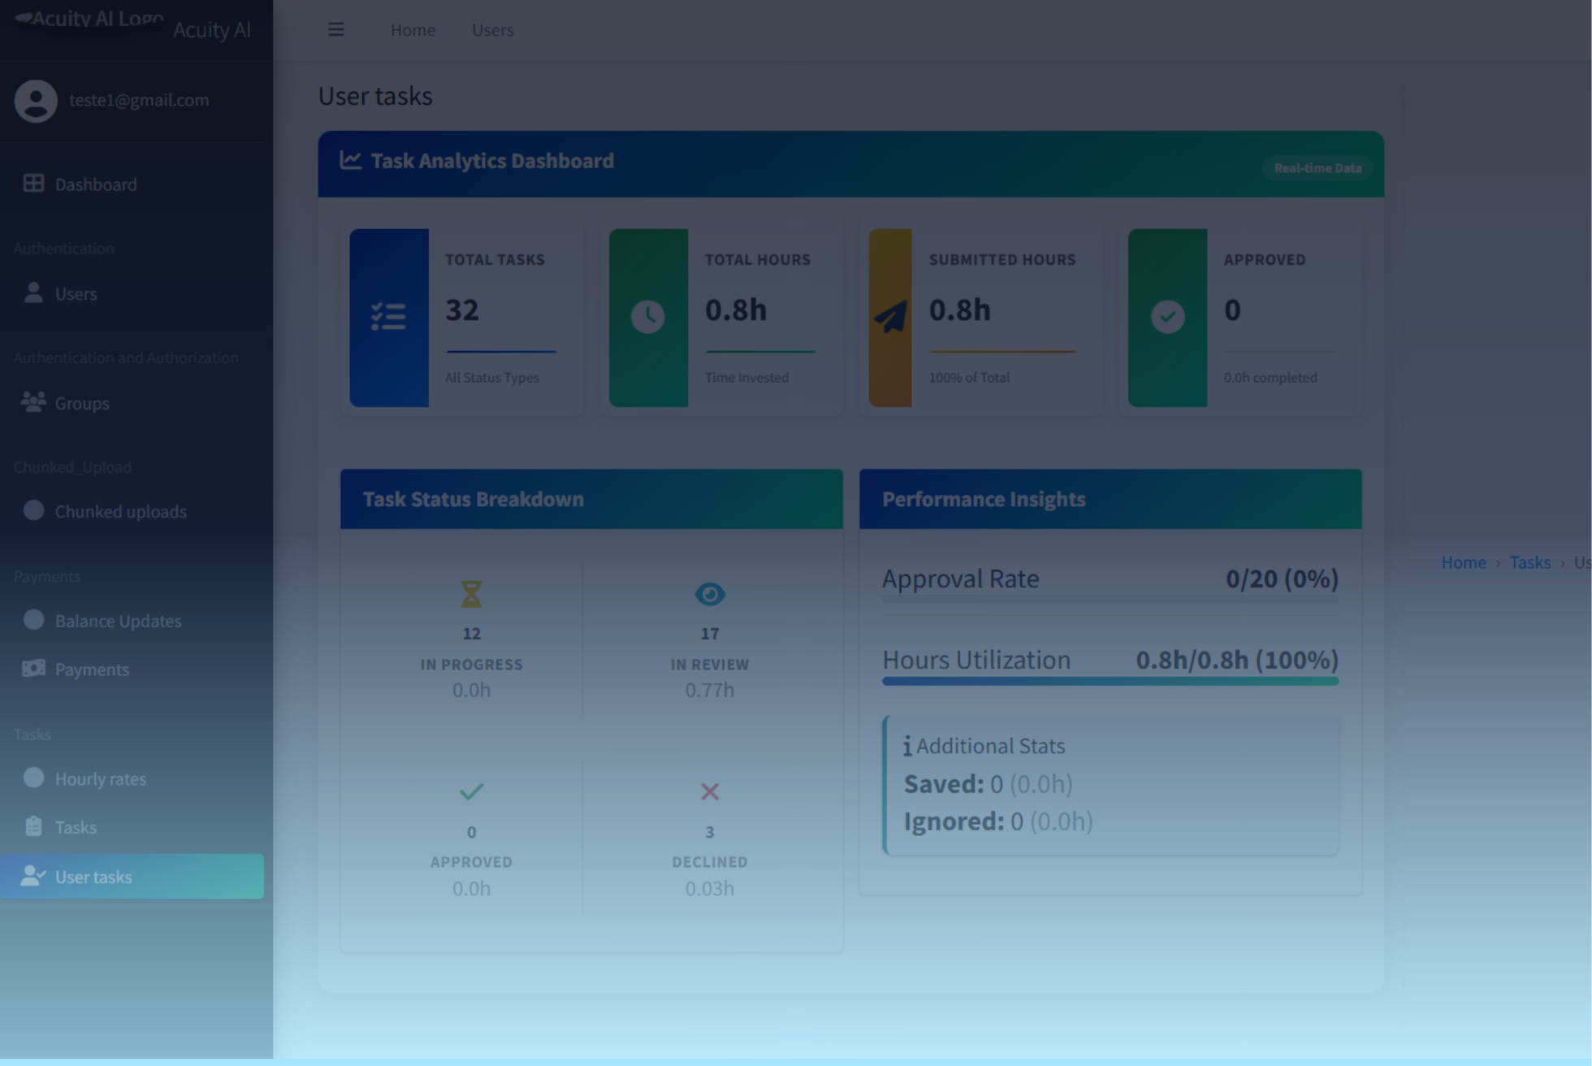Viewport: 1592px width, 1066px height.
Task: Click the hourglass icon above In Progress
Action: coord(472,593)
